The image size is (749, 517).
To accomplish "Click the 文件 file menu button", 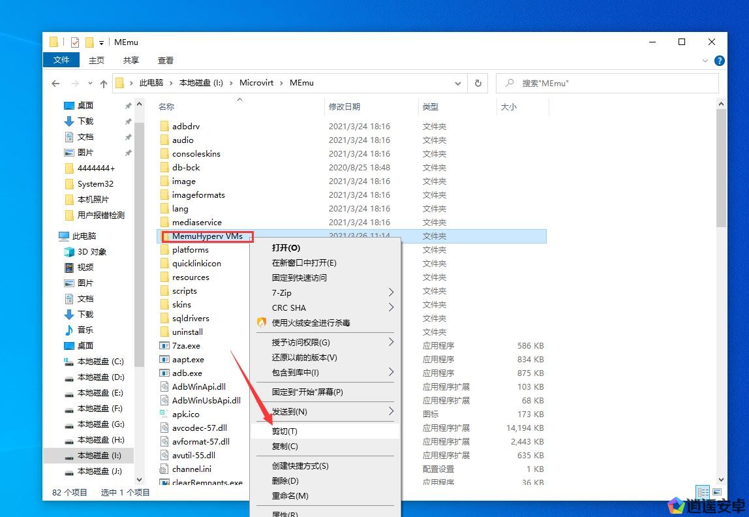I will pyautogui.click(x=61, y=60).
